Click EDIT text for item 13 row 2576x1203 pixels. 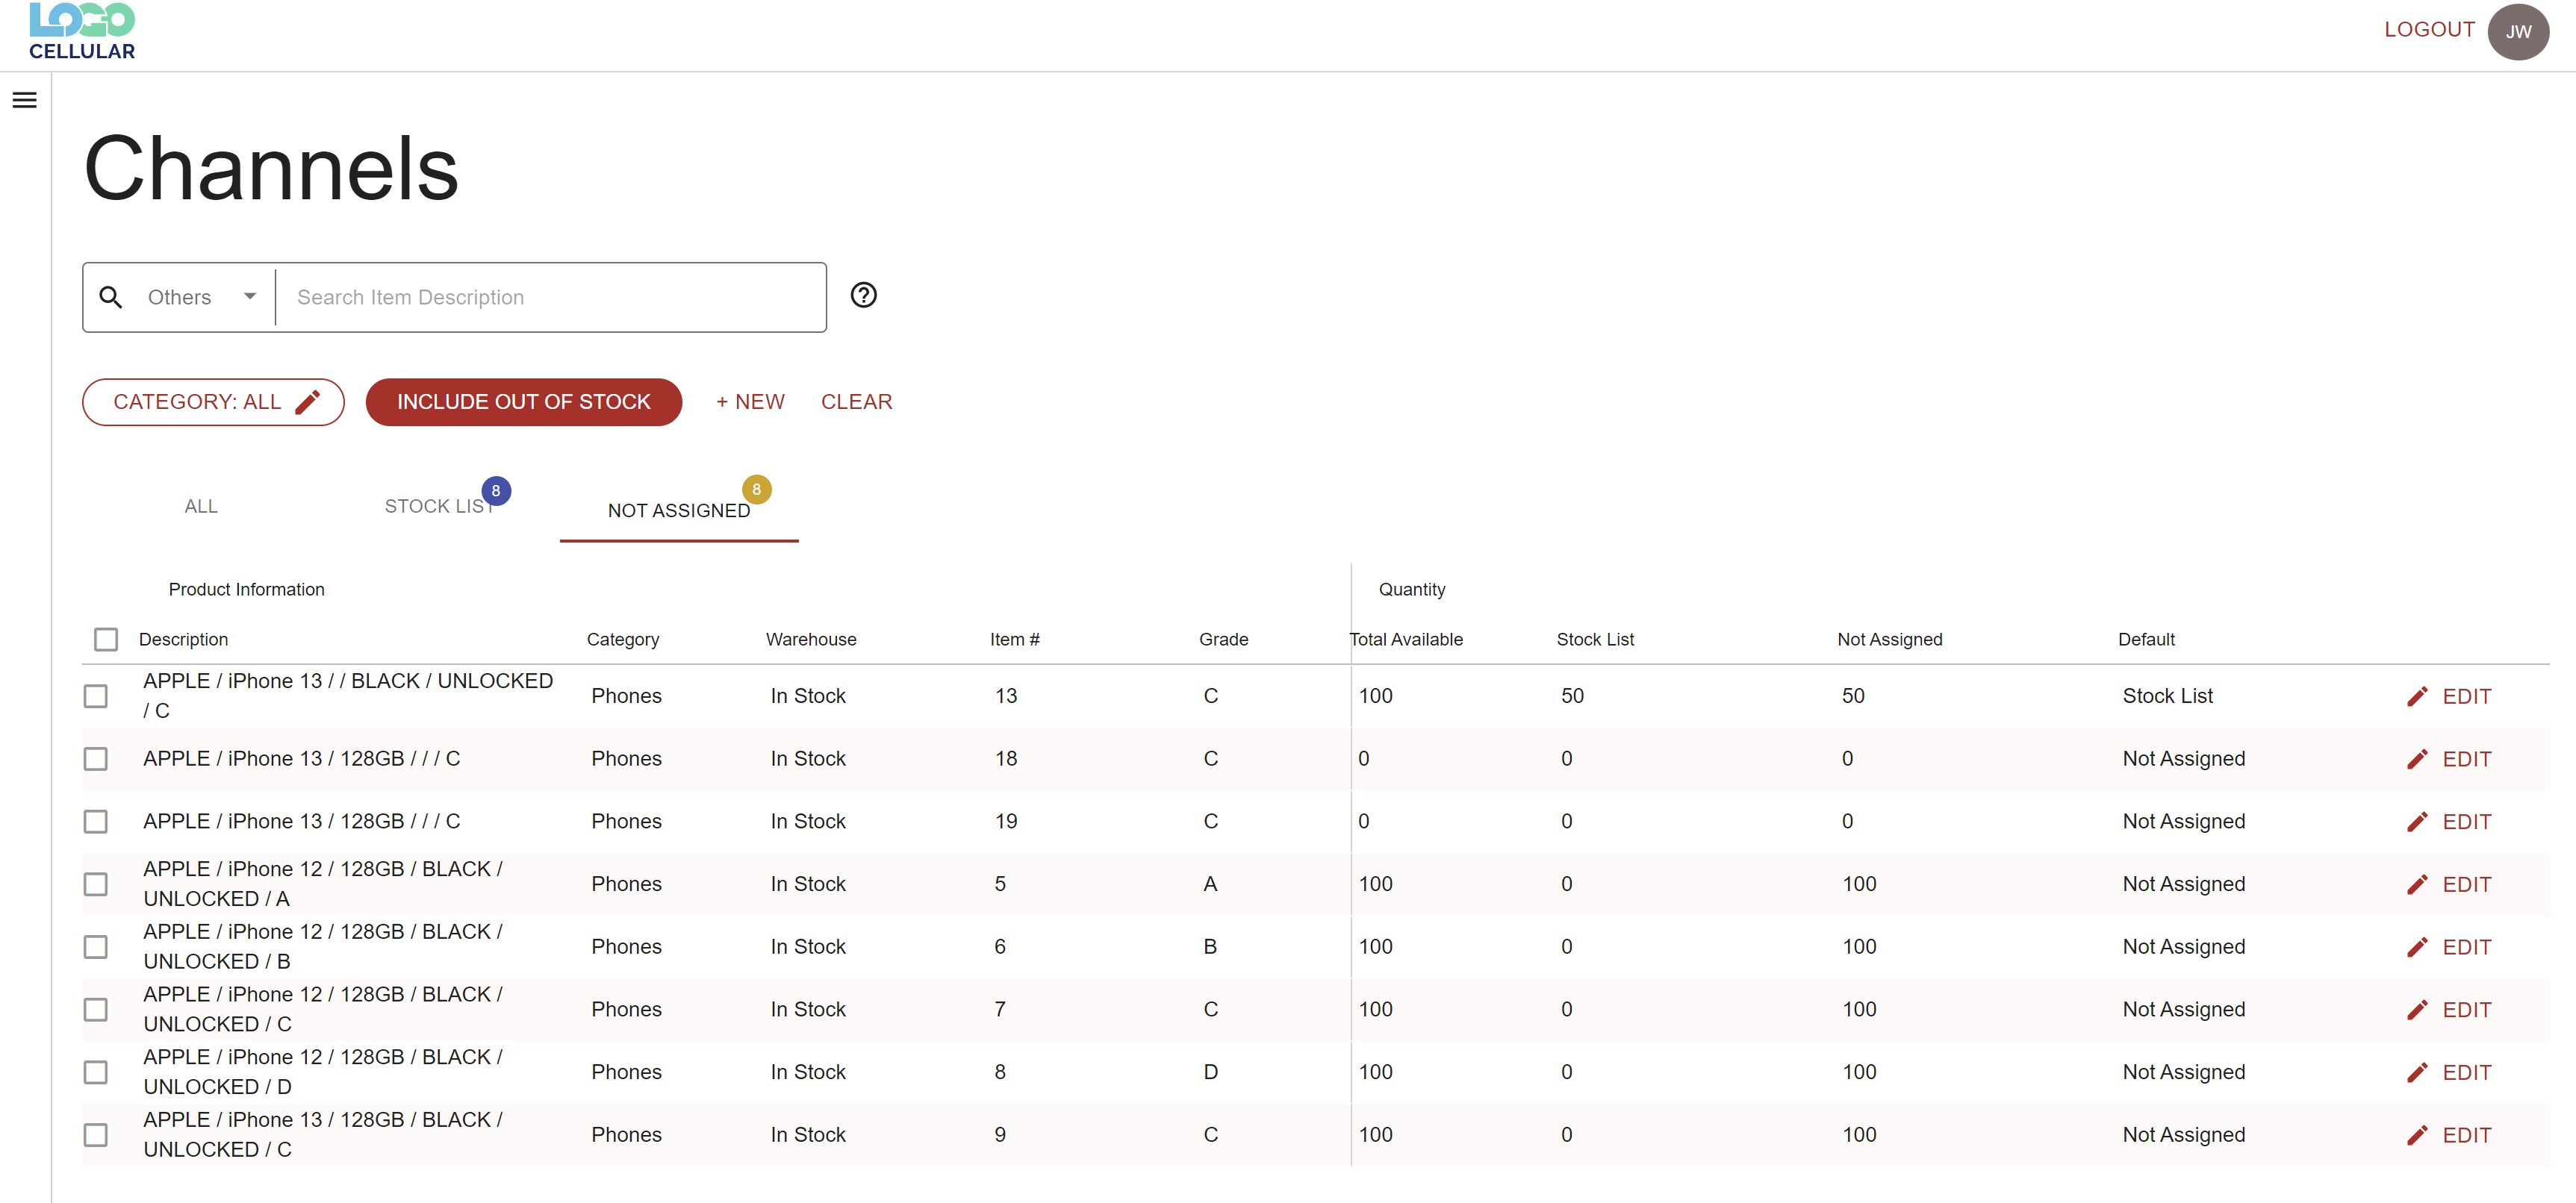[x=2467, y=696]
